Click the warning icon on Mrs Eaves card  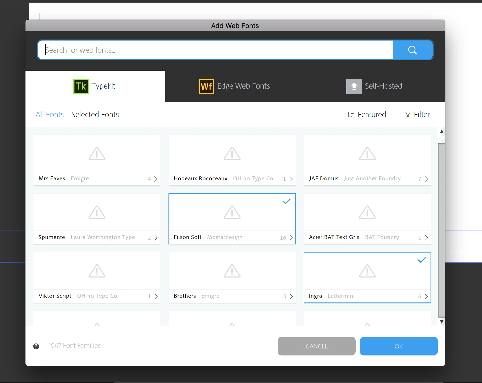coord(97,153)
